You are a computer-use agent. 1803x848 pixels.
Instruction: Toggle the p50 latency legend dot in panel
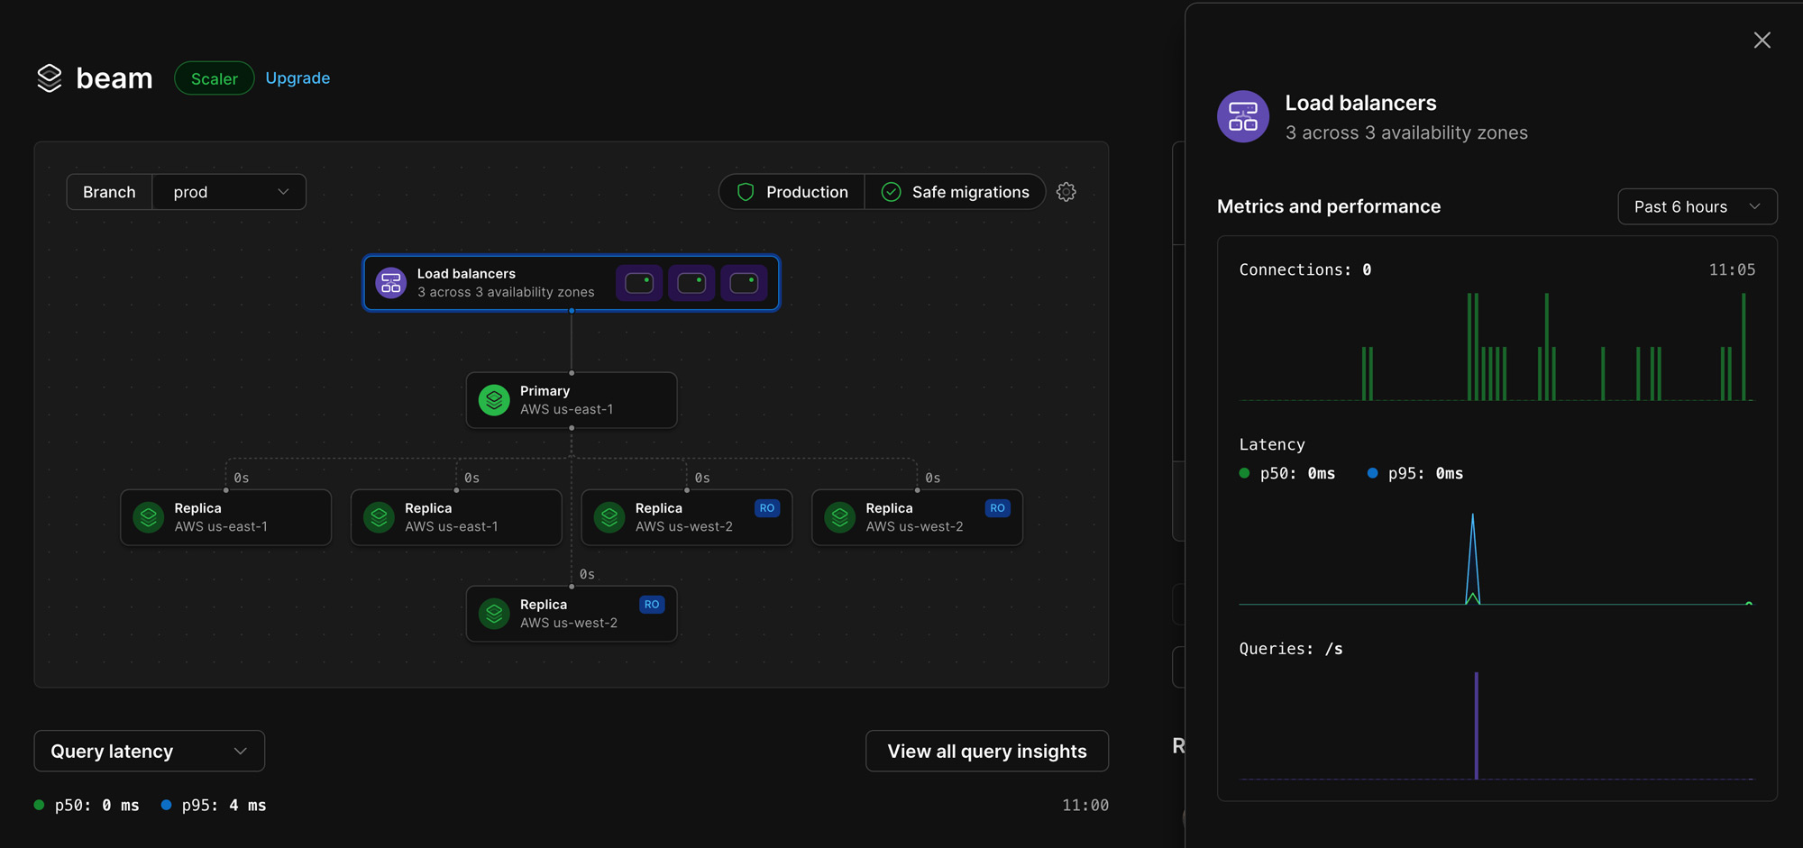pyautogui.click(x=1244, y=473)
